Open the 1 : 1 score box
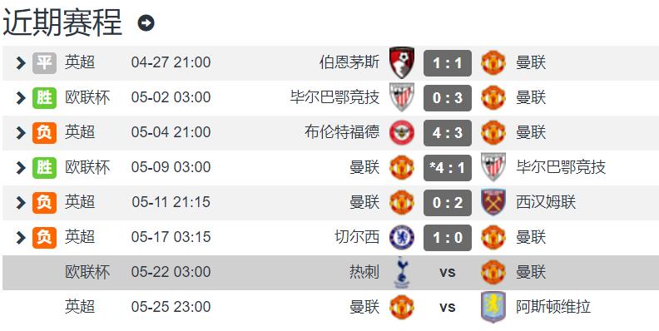Screen dimensions: 659x331 click(447, 63)
